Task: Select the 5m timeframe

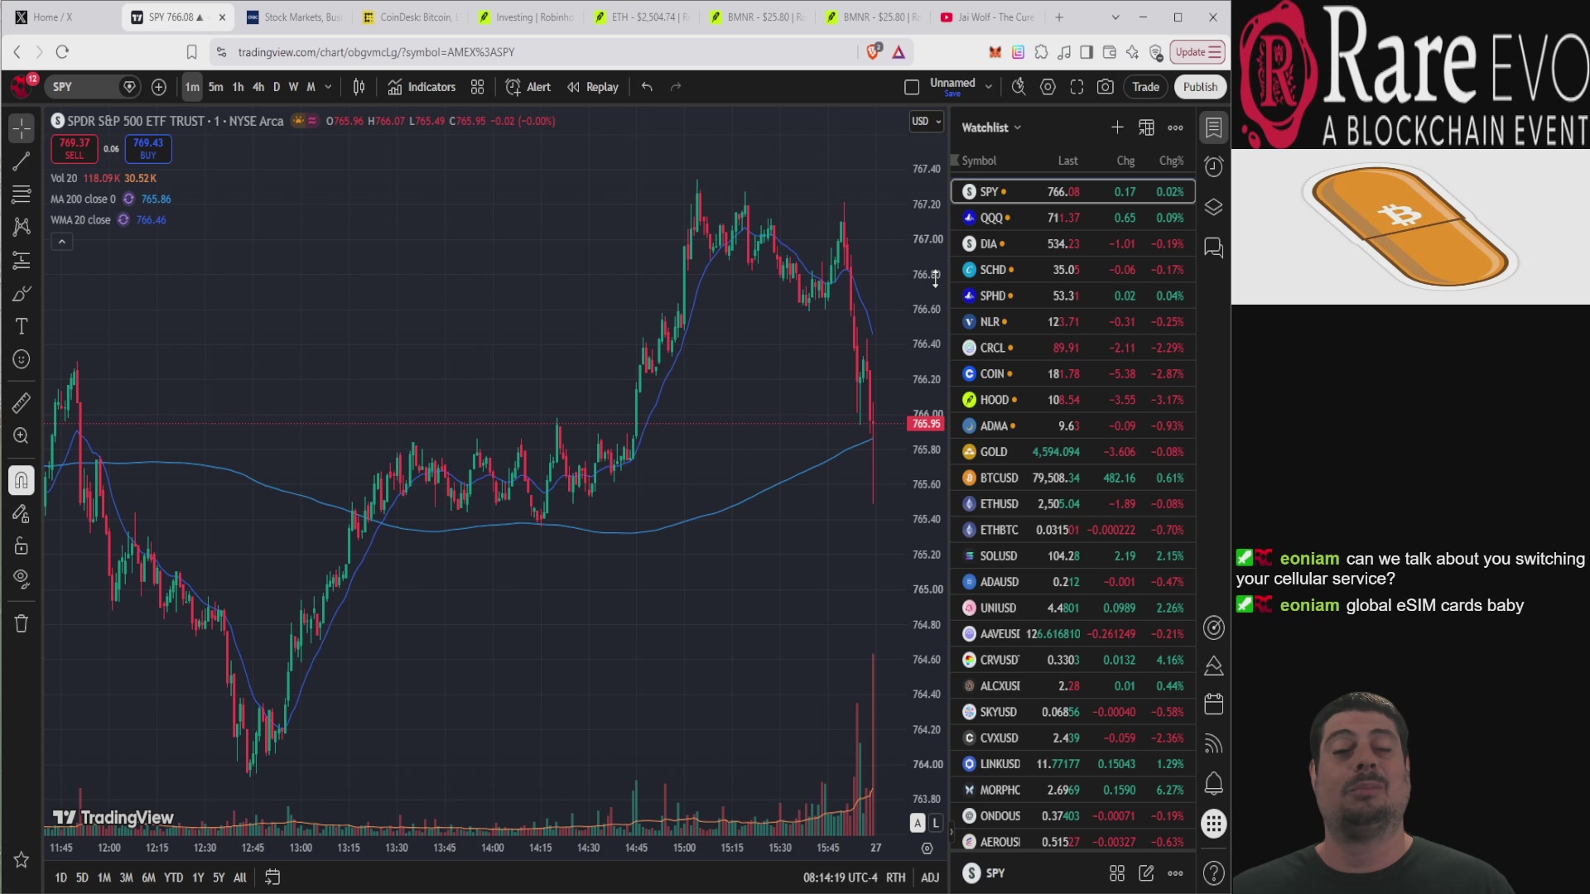Action: [215, 87]
